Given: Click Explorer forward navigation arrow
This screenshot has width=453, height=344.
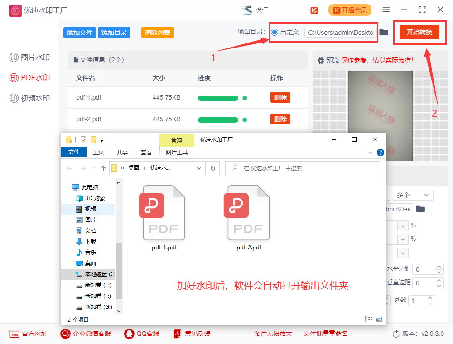Looking at the screenshot, I should (83, 168).
